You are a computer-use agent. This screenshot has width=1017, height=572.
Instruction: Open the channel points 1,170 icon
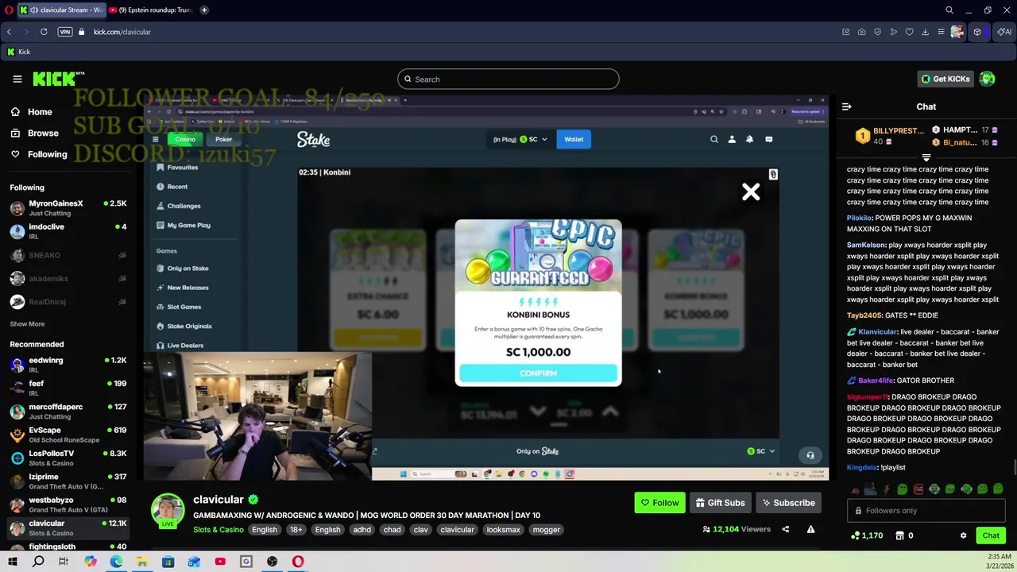tap(866, 535)
